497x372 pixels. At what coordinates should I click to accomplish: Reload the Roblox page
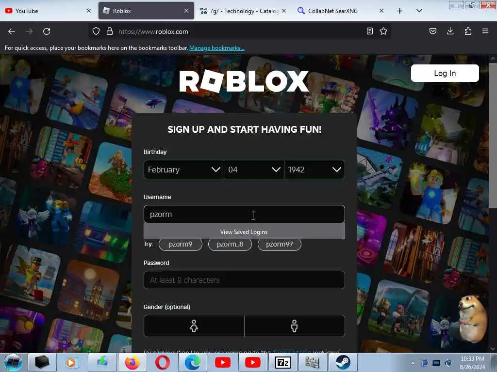click(47, 31)
